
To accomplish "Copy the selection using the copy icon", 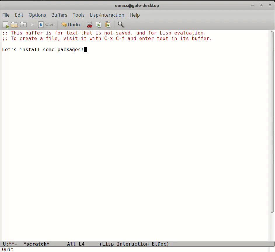I will tap(98, 25).
